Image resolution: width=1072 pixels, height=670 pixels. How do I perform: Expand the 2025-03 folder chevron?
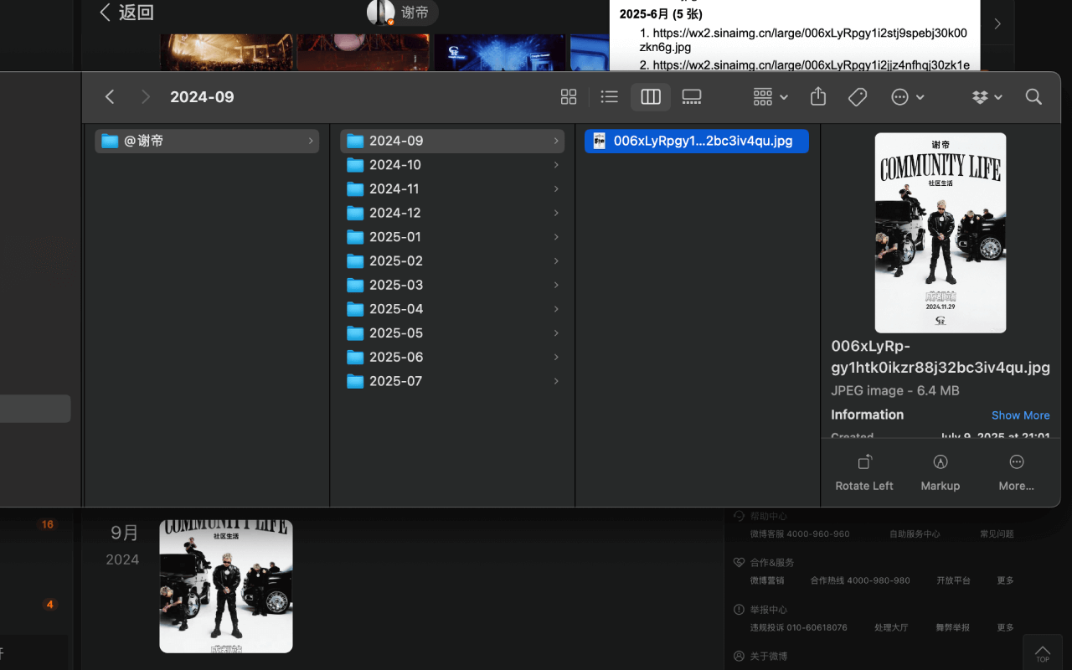(x=556, y=285)
